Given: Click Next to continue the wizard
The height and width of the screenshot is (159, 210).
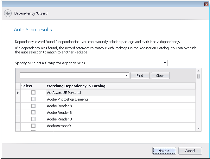Looking at the screenshot, I should (x=164, y=151).
